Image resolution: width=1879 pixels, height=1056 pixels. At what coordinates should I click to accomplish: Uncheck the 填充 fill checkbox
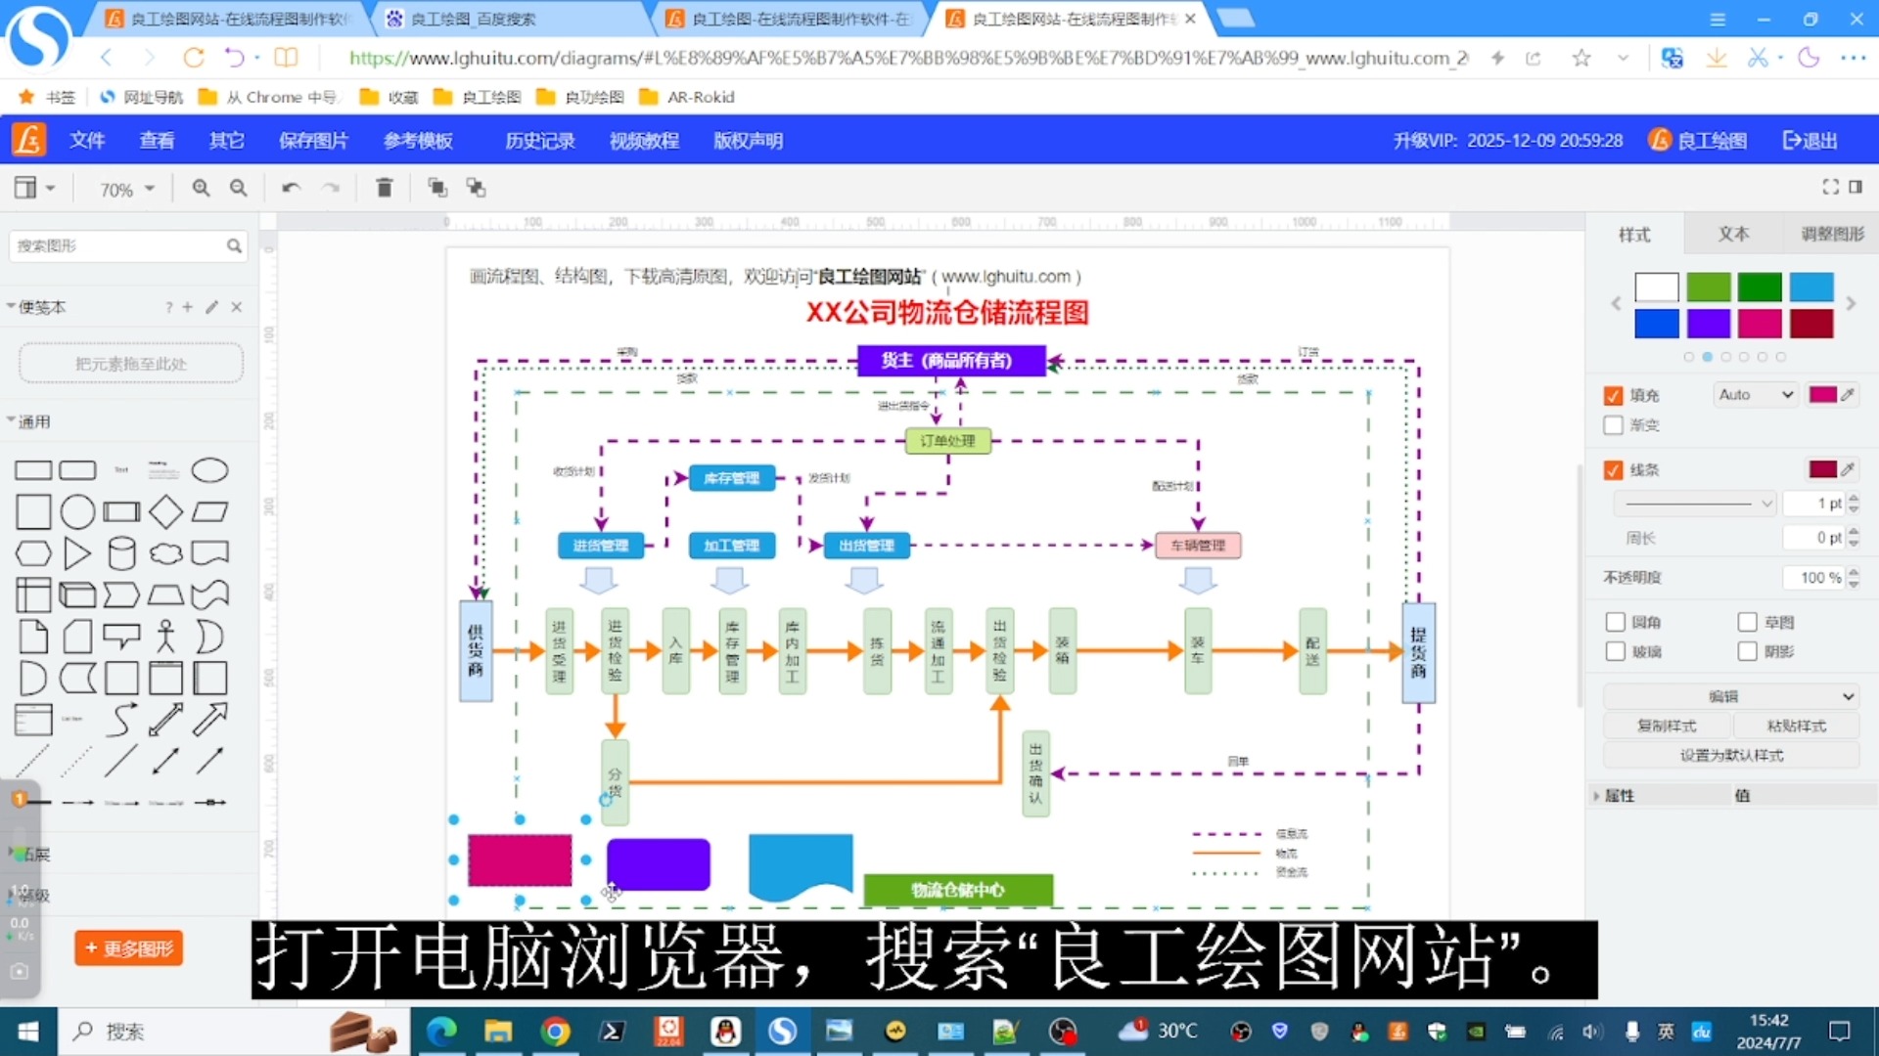click(x=1613, y=395)
